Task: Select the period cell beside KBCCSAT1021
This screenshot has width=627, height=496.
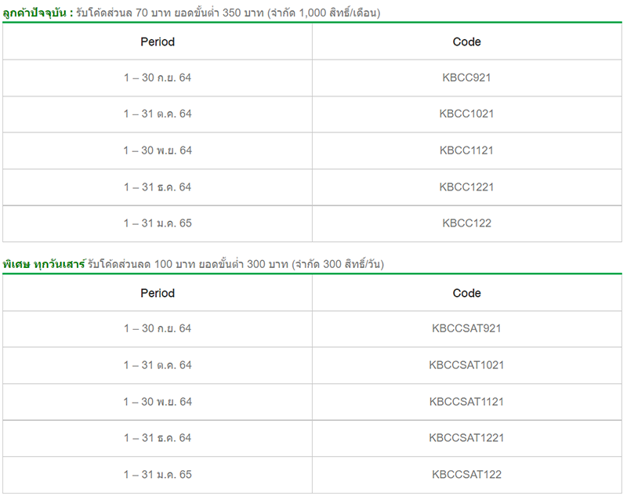Action: (158, 365)
